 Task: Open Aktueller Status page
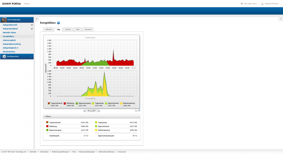pos(10,33)
